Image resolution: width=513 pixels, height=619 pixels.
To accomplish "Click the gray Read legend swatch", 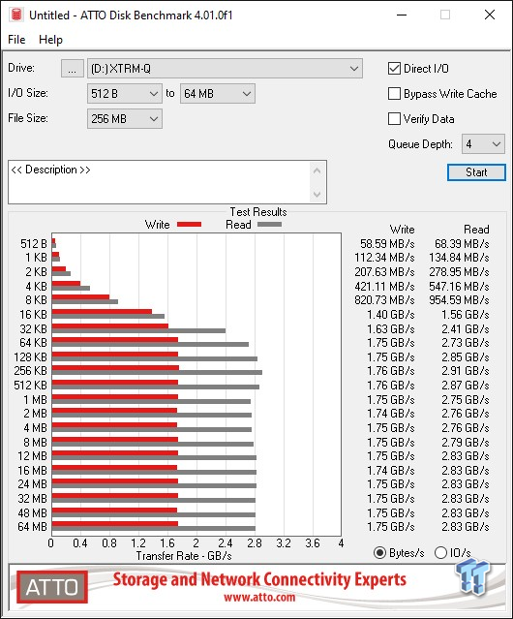I will pos(269,225).
